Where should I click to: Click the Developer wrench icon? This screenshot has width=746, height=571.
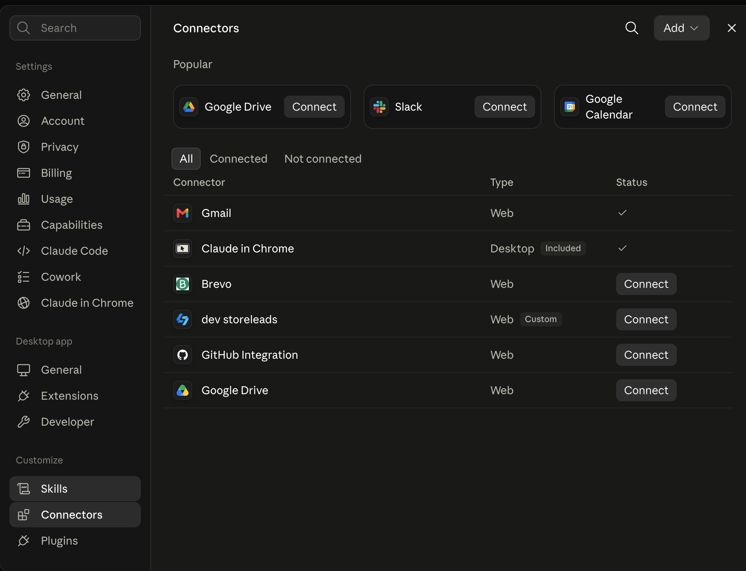24,422
